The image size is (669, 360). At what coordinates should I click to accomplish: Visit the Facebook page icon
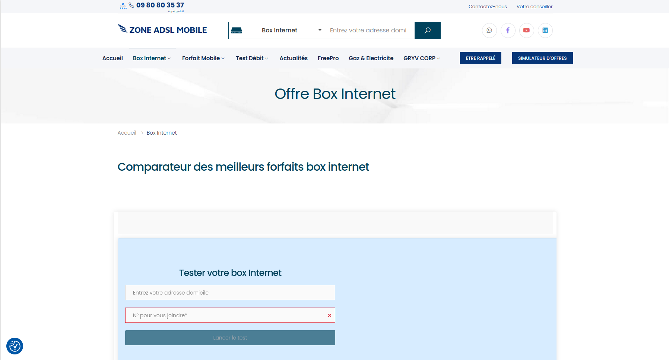(508, 30)
